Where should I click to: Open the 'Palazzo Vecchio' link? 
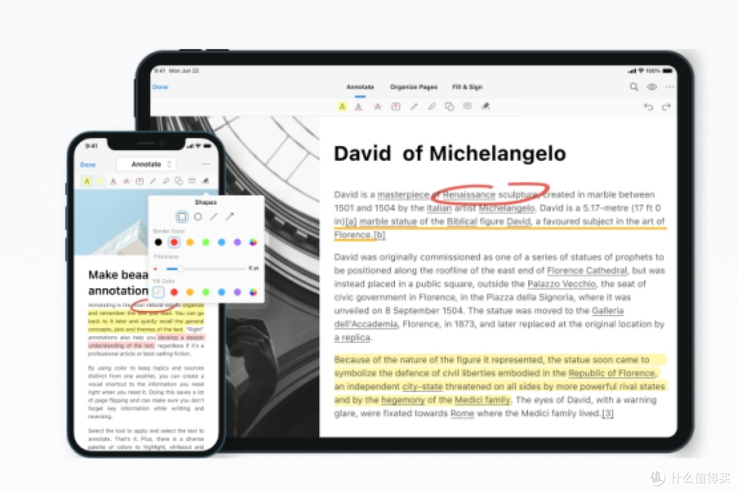tap(561, 284)
